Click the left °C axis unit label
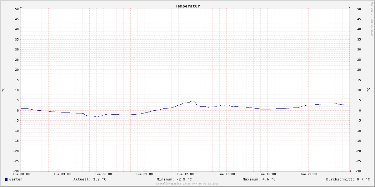Viewport: 375px width, 187px height. pos(3,90)
